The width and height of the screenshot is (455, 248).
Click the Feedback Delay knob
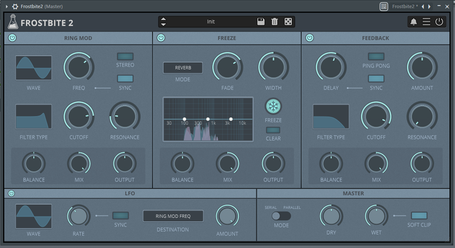(x=331, y=67)
